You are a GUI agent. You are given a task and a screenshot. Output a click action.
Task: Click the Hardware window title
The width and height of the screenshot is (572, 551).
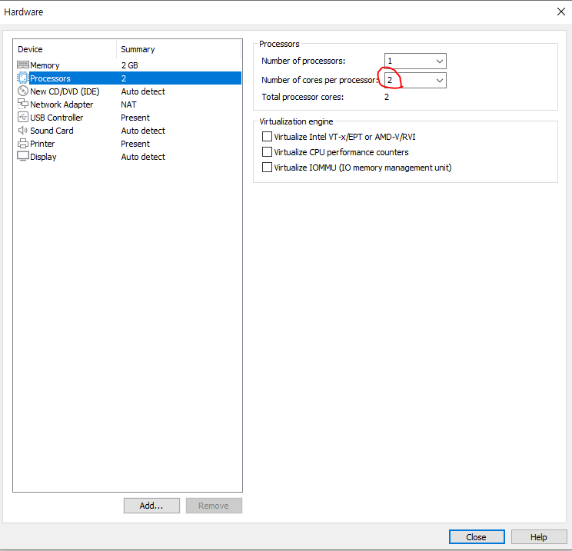pos(23,12)
